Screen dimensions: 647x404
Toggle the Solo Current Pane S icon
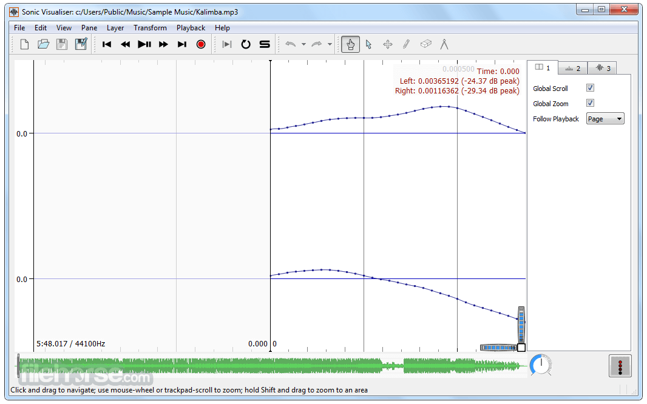[x=265, y=44]
